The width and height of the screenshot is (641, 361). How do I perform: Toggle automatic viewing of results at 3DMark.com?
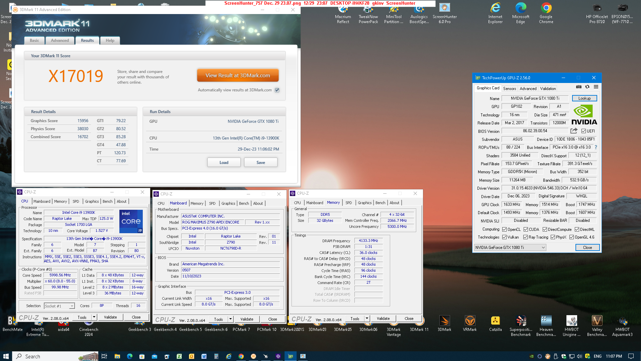click(277, 90)
